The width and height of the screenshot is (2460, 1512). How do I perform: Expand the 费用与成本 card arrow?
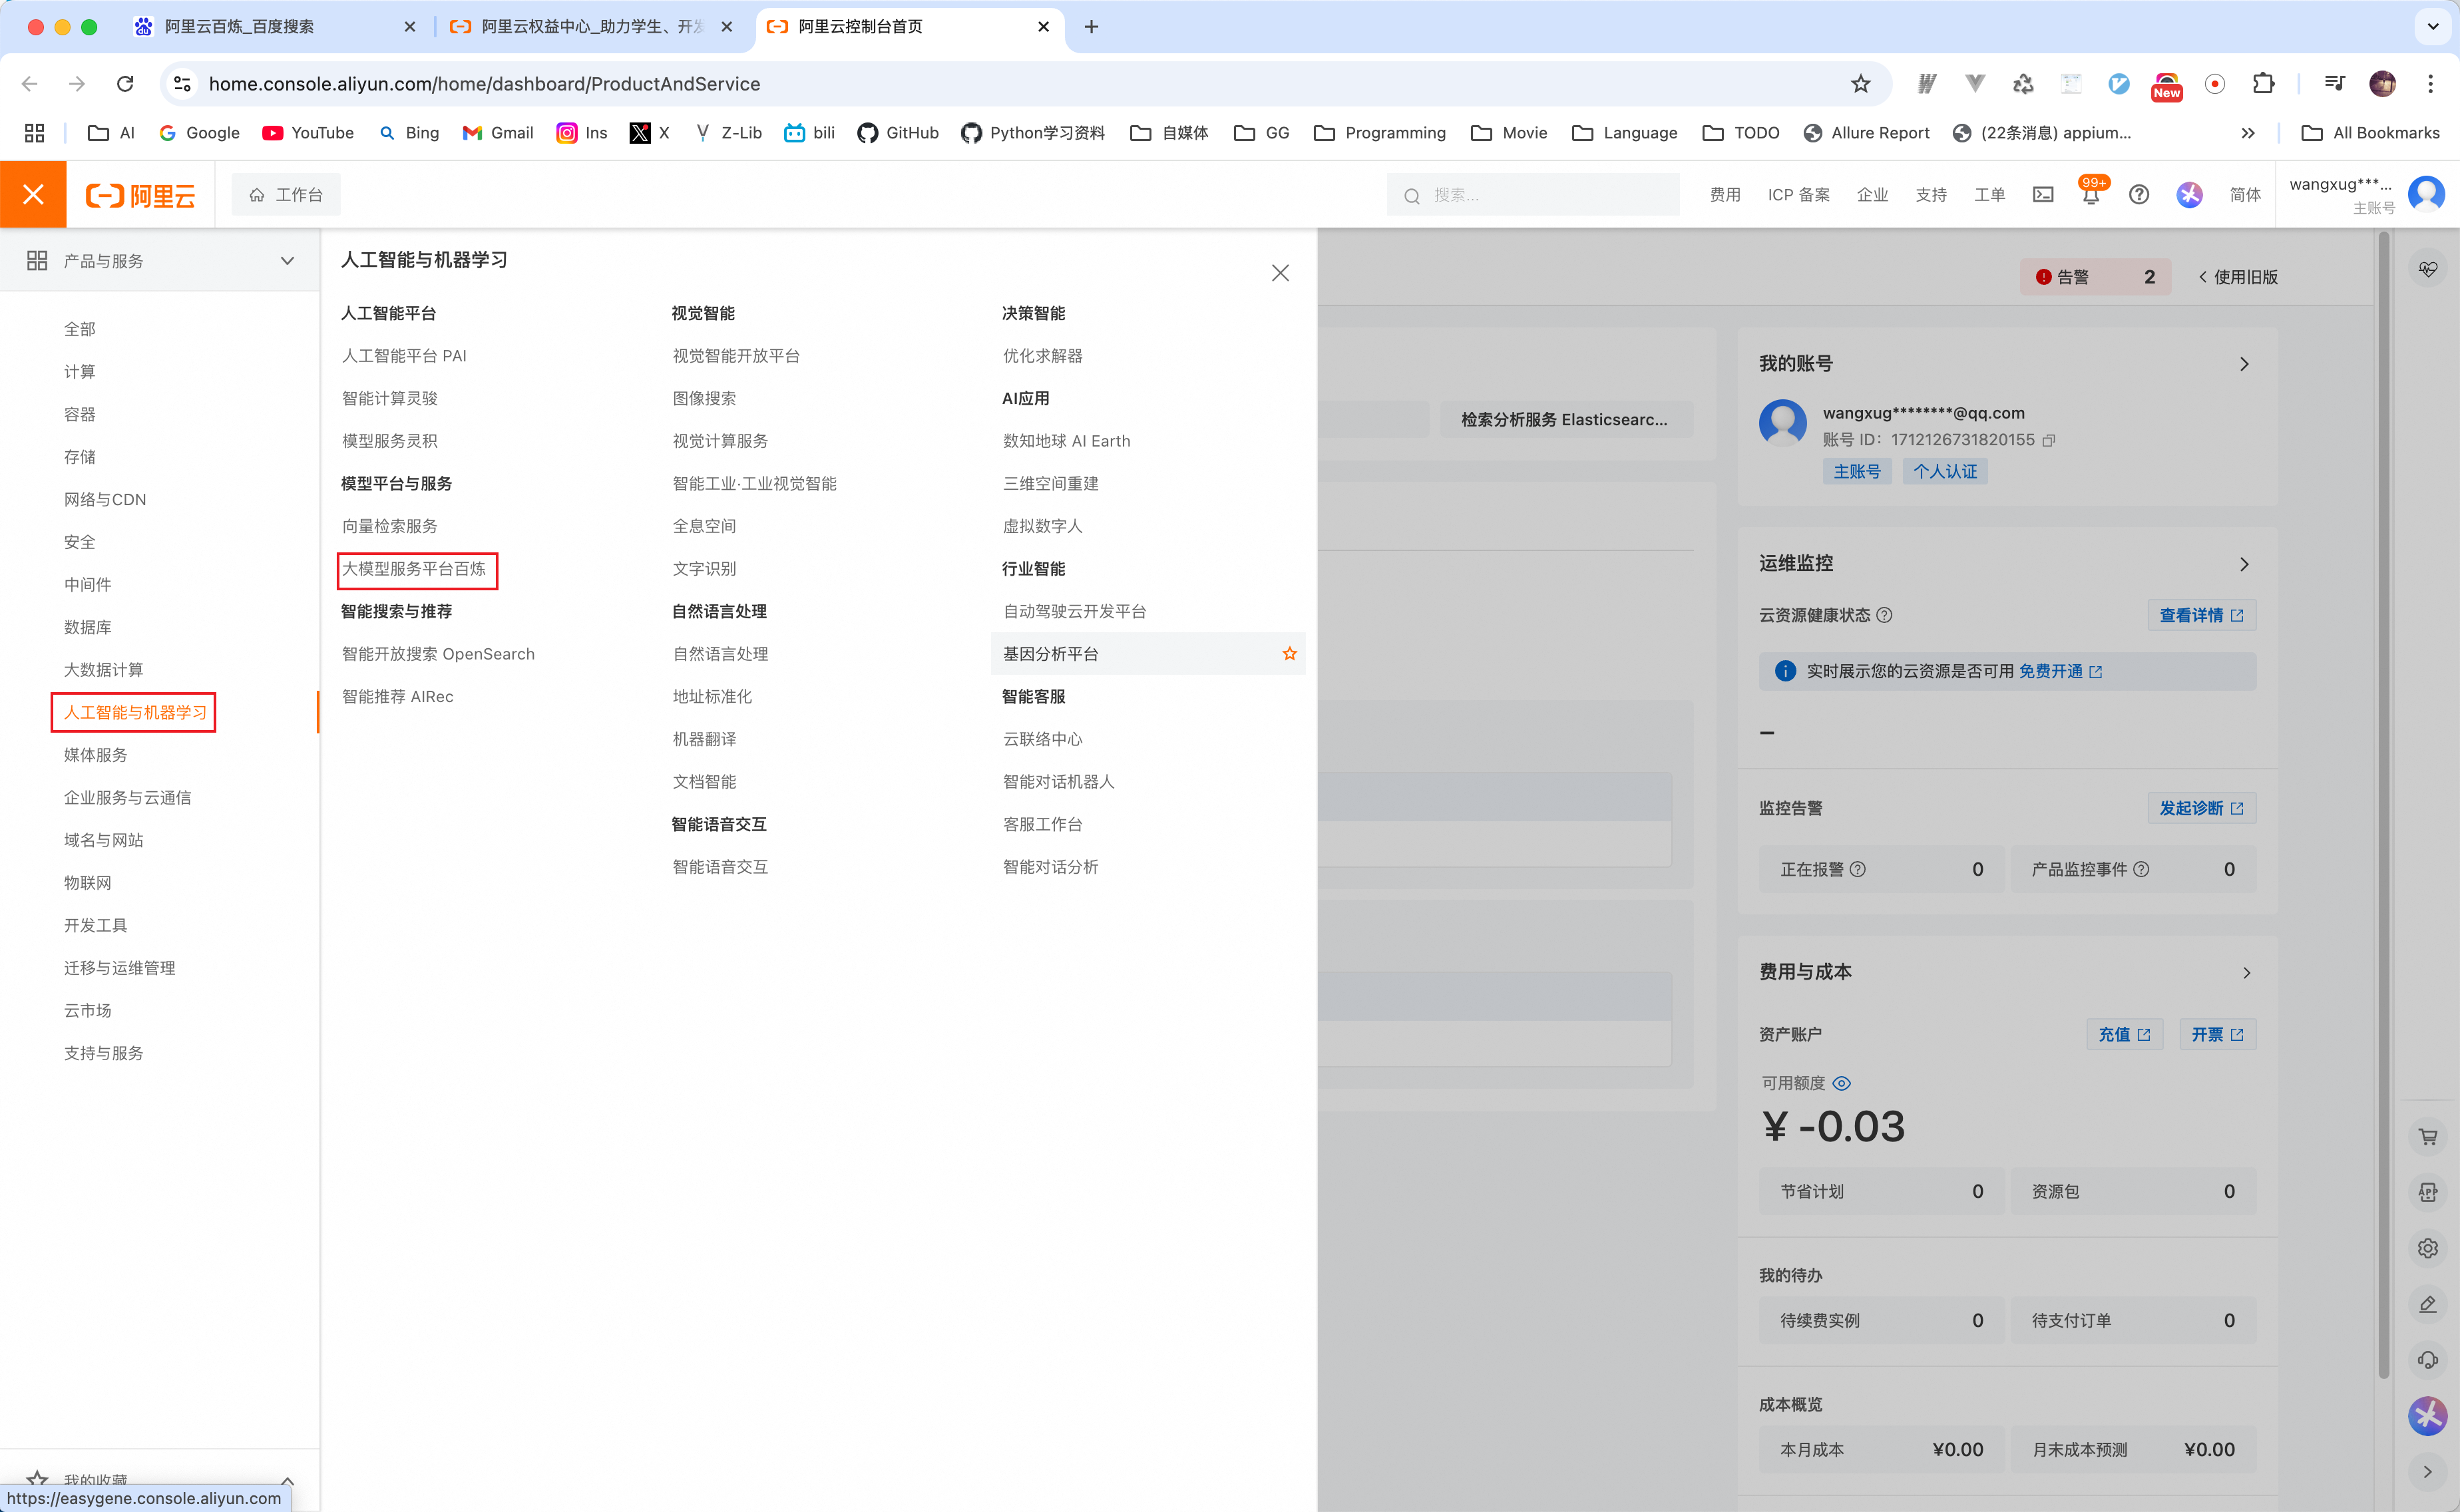2246,972
